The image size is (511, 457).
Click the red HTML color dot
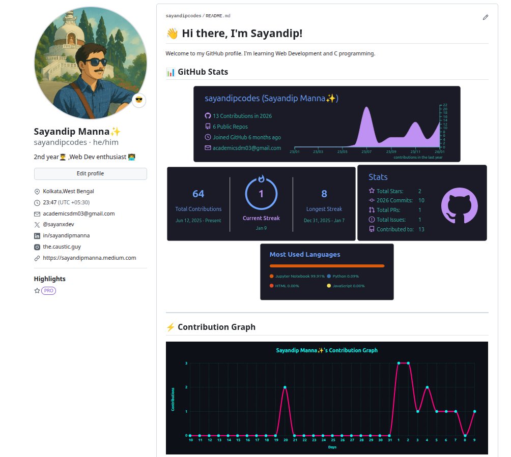tap(271, 286)
